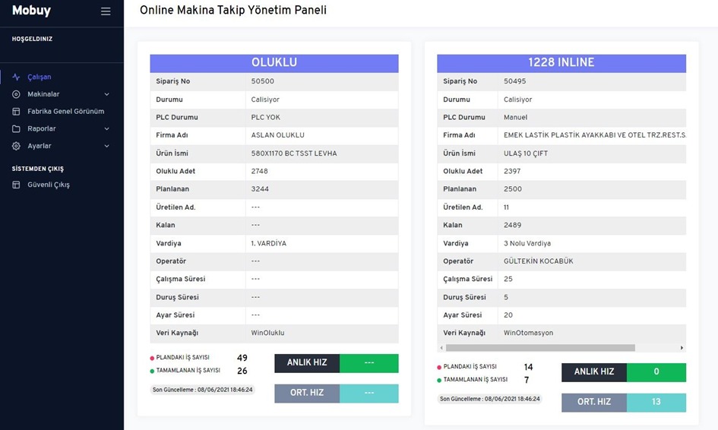Click the Raporlar folder icon
The image size is (718, 430).
(x=16, y=128)
